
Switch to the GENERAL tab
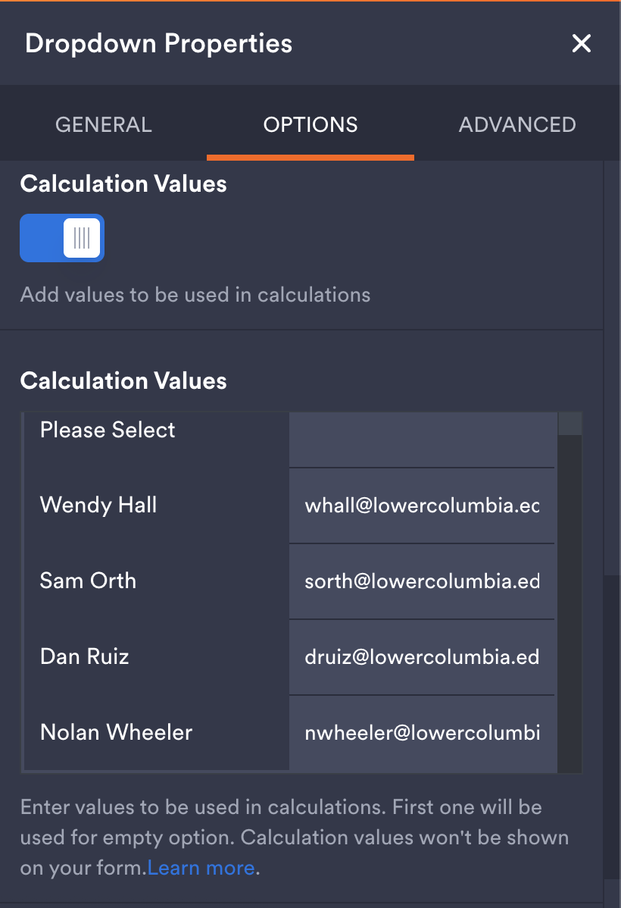[103, 124]
